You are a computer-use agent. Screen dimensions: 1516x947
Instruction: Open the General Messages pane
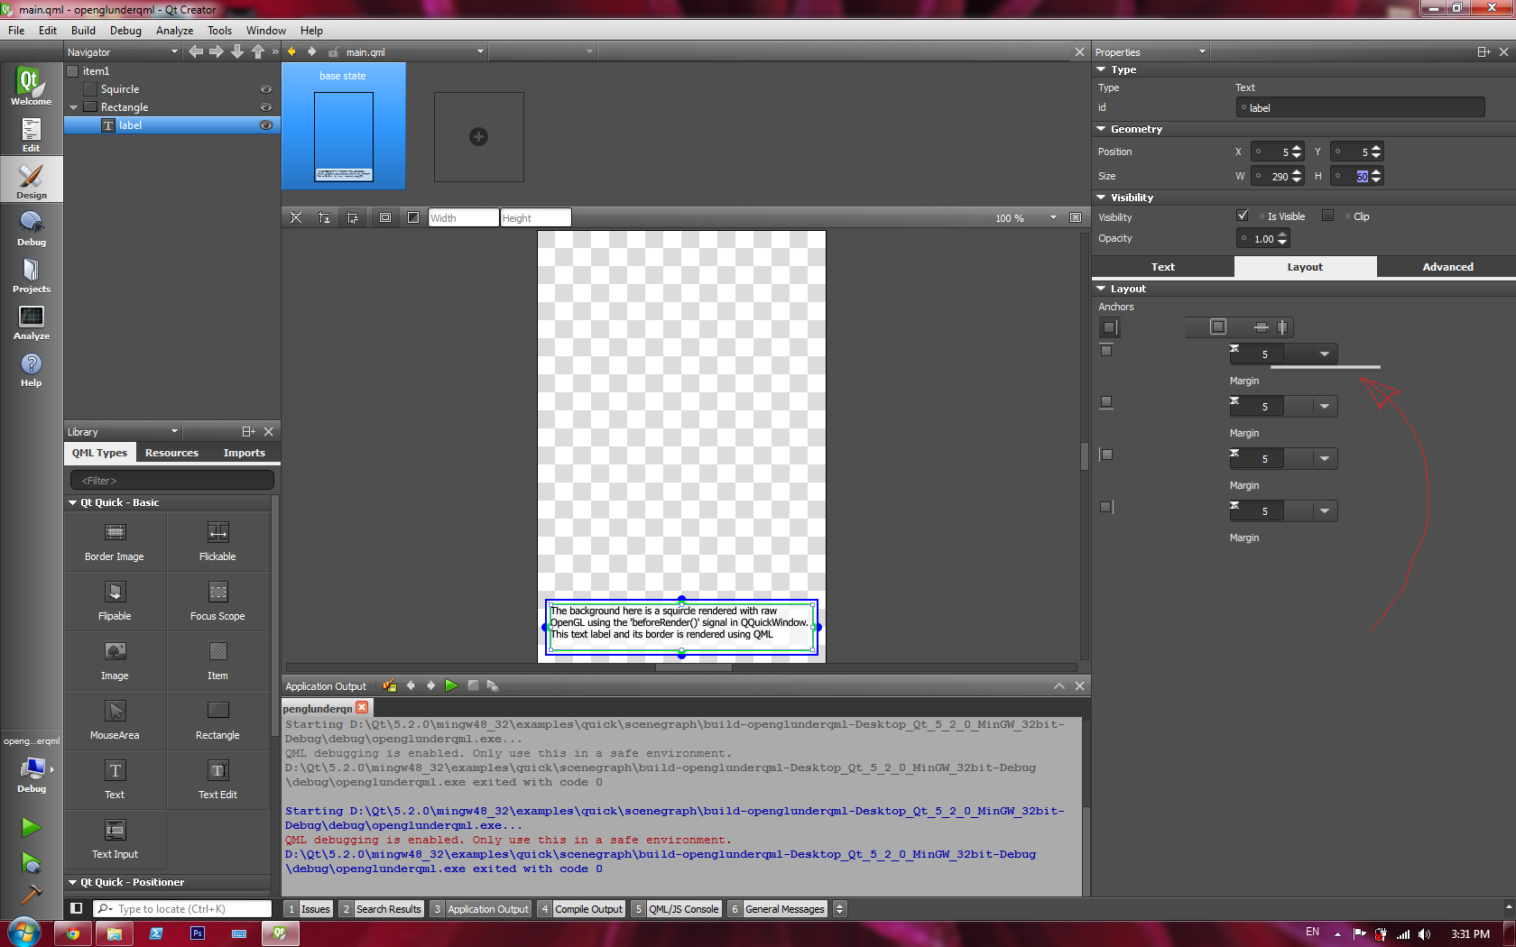pos(777,909)
